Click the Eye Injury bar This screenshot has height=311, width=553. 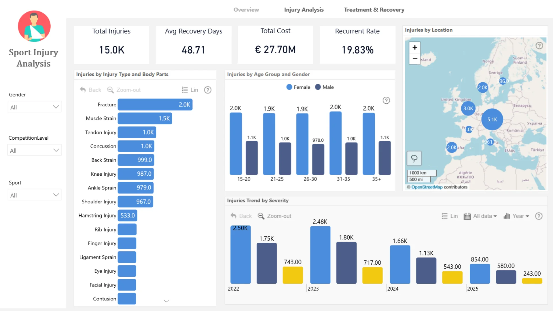point(127,271)
